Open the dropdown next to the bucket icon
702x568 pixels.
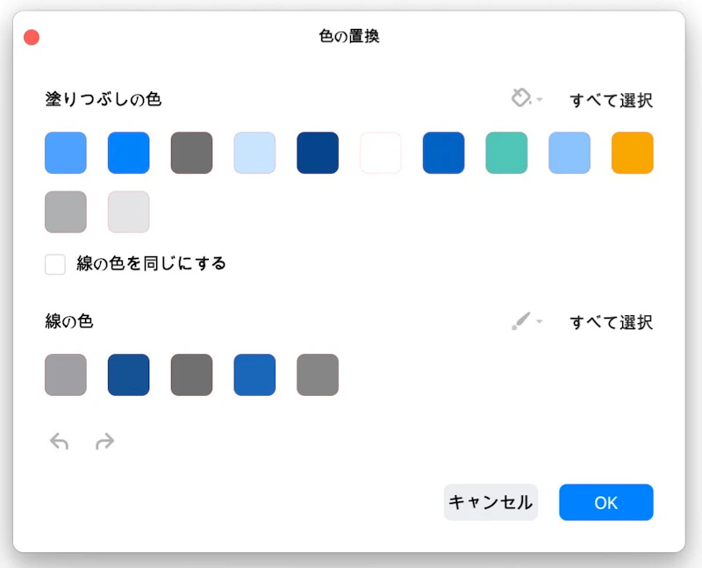pos(538,98)
